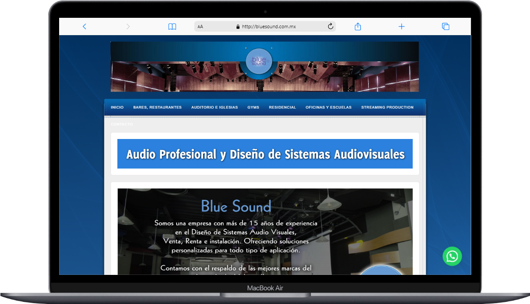Click the padlock icon in the address bar
The image size is (530, 304).
tap(238, 26)
